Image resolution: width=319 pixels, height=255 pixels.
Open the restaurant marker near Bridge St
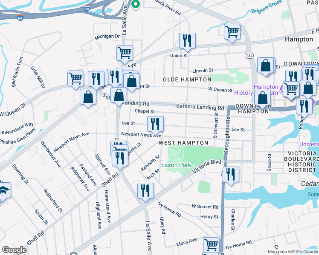[304, 108]
